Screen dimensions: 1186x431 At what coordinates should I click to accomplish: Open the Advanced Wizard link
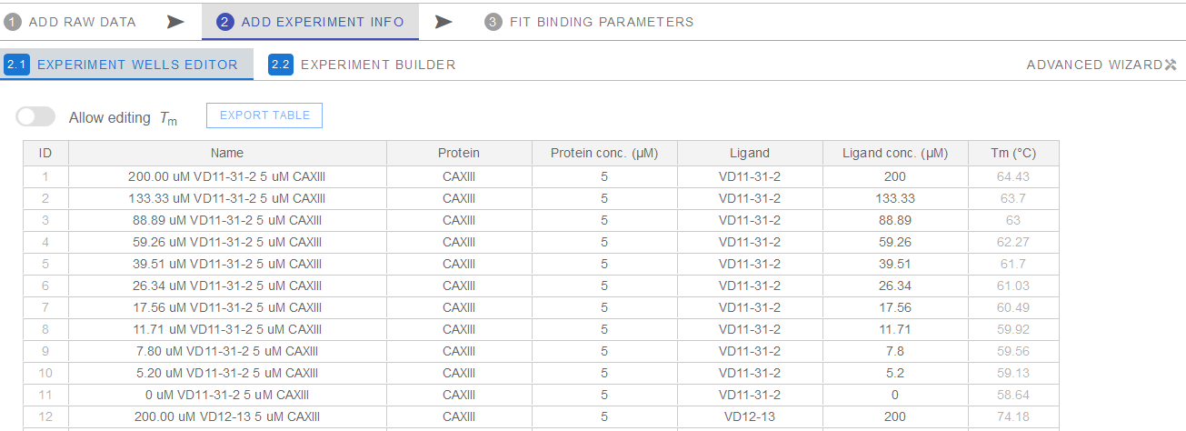[1094, 65]
